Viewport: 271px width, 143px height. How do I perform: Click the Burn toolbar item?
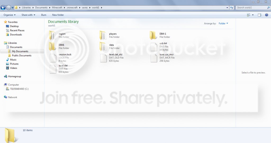click(x=44, y=15)
